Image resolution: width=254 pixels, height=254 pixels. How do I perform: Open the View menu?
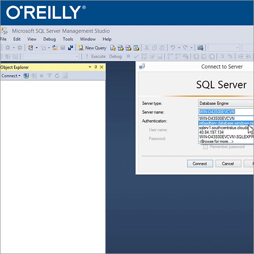coord(32,39)
